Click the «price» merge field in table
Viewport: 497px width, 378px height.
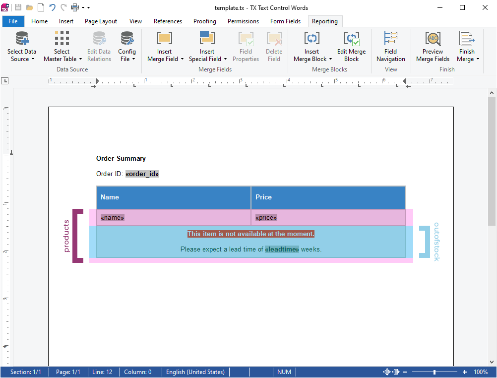click(x=266, y=218)
